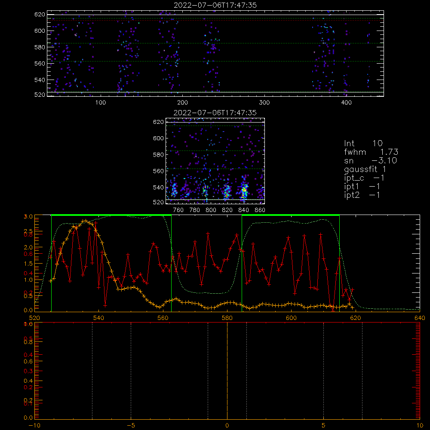The height and width of the screenshot is (430, 430).
Task: Click the profile plot x-axis label 520
Action: 34,318
